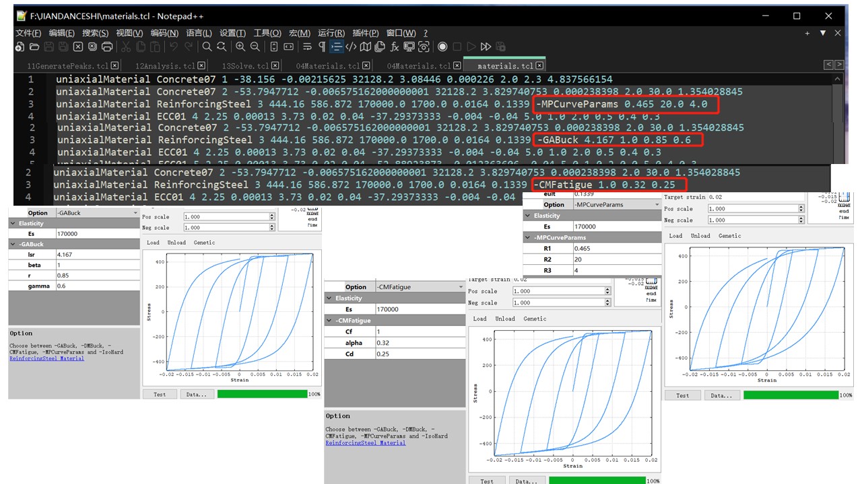The width and height of the screenshot is (862, 484).
Task: Click the Print toolbar icon
Action: [x=107, y=46]
